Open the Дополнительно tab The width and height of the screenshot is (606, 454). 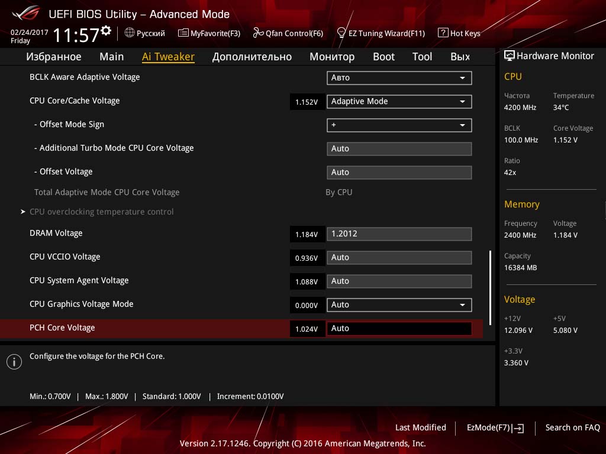[x=252, y=57]
